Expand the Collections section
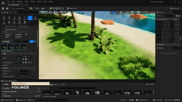This screenshot has width=182, height=102. 2,96
